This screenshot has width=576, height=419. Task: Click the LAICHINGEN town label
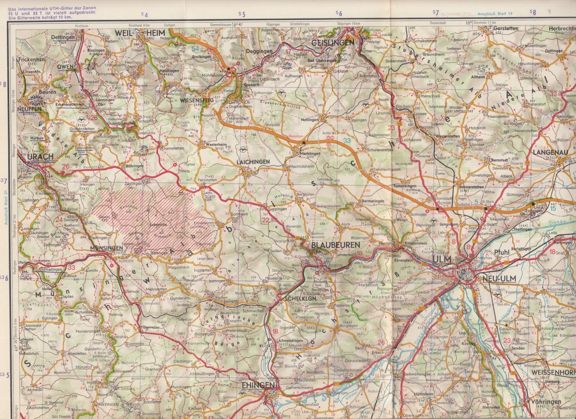253,162
